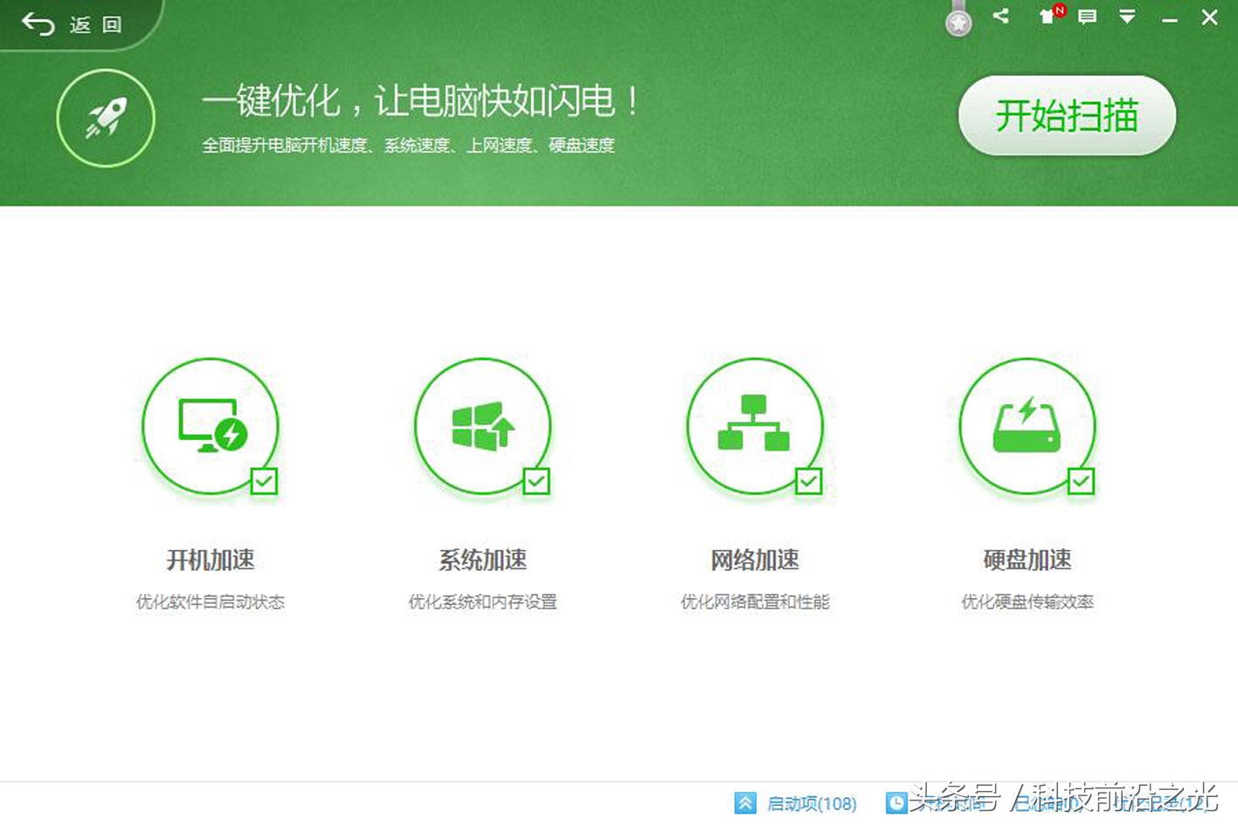
Task: Open 开机加速 by clicking its monitor icon
Action: pos(210,426)
